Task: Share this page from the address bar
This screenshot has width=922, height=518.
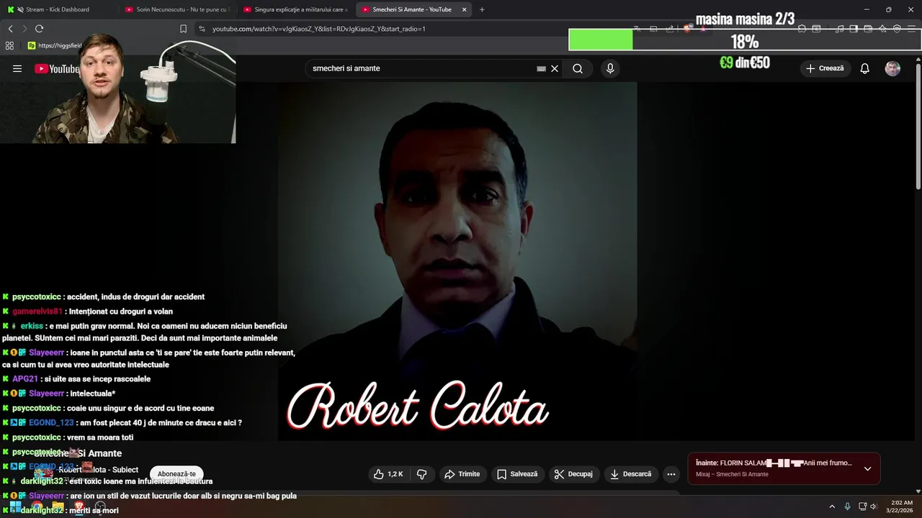Action: click(670, 29)
